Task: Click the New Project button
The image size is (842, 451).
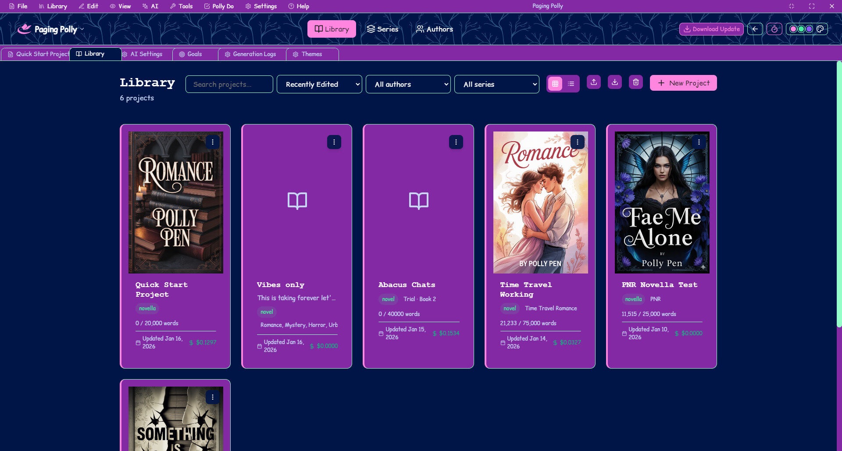Action: 683,83
